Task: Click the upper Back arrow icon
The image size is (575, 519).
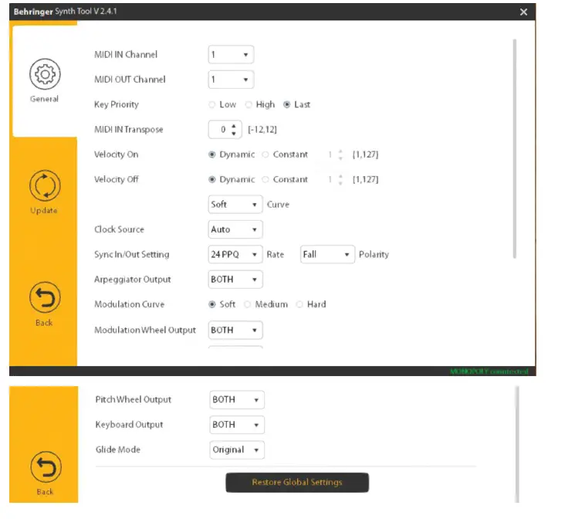Action: click(x=45, y=297)
